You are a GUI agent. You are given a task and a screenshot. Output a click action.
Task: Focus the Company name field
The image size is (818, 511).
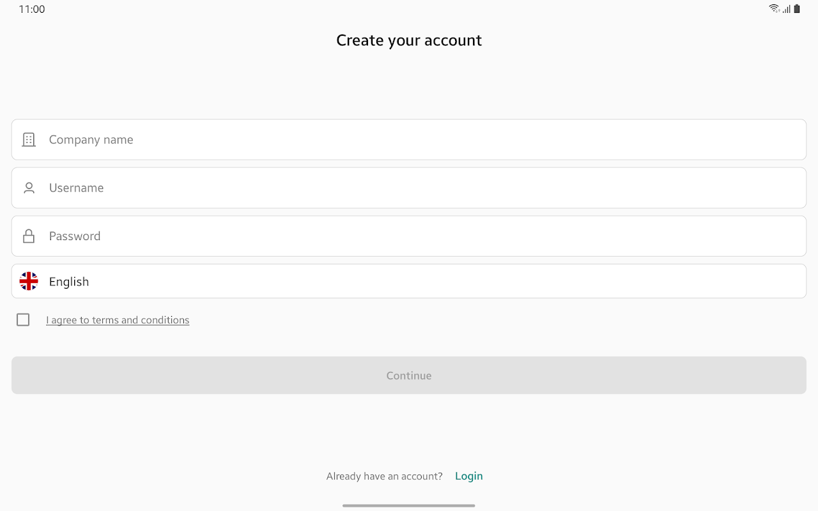[x=422, y=140]
